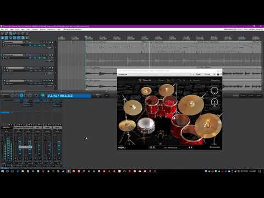This screenshot has height=198, width=264.
Task: Open the Mixer tab in plugin
Action: click(x=159, y=80)
